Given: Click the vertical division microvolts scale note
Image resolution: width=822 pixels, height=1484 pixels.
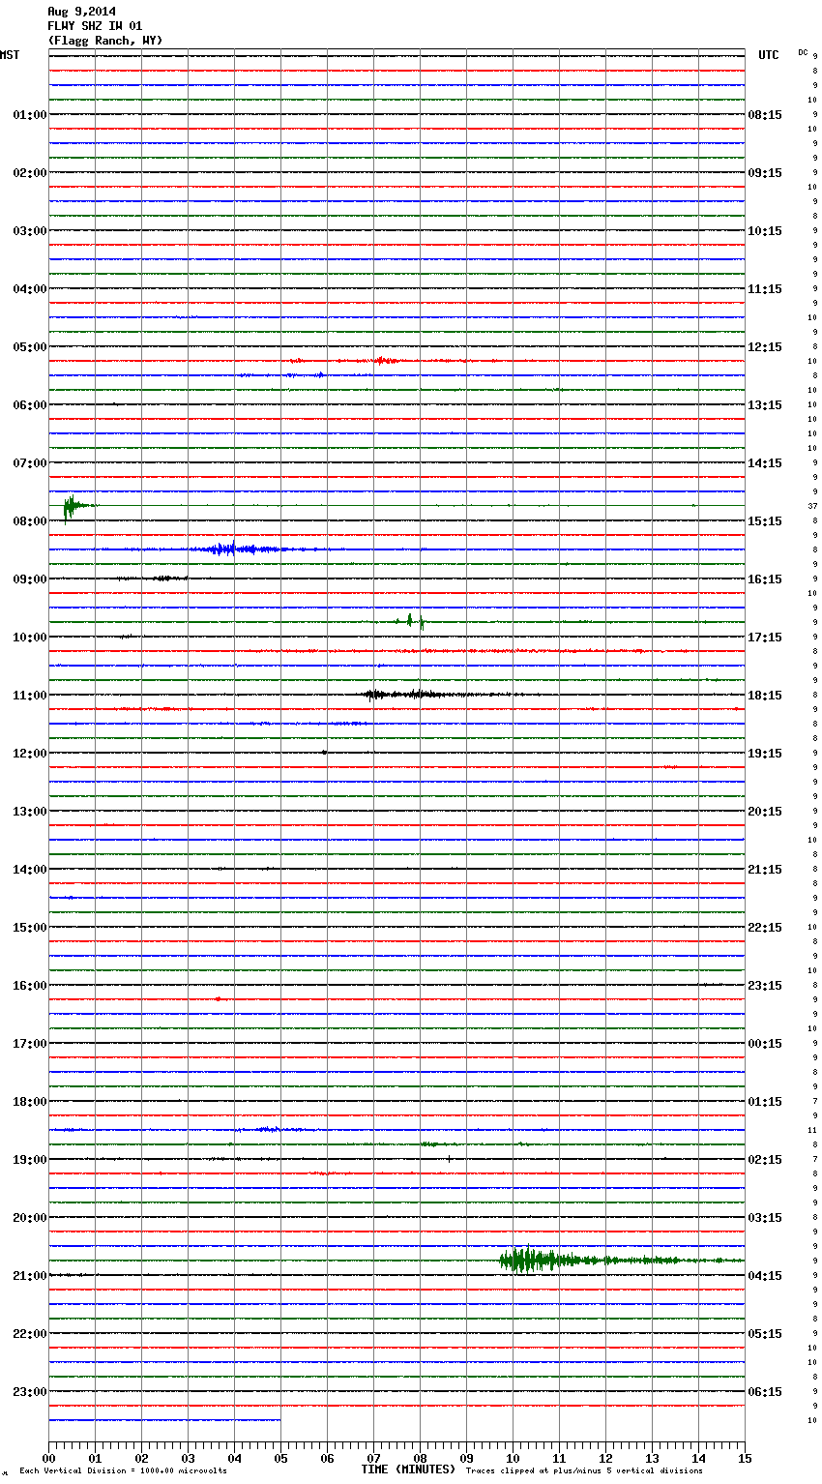Looking at the screenshot, I should [x=123, y=1470].
